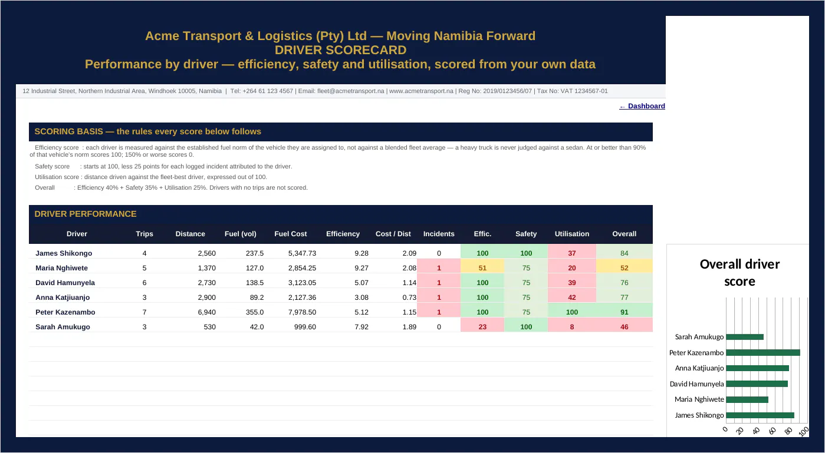Click James Shikongo's bar in the chart

click(760, 415)
